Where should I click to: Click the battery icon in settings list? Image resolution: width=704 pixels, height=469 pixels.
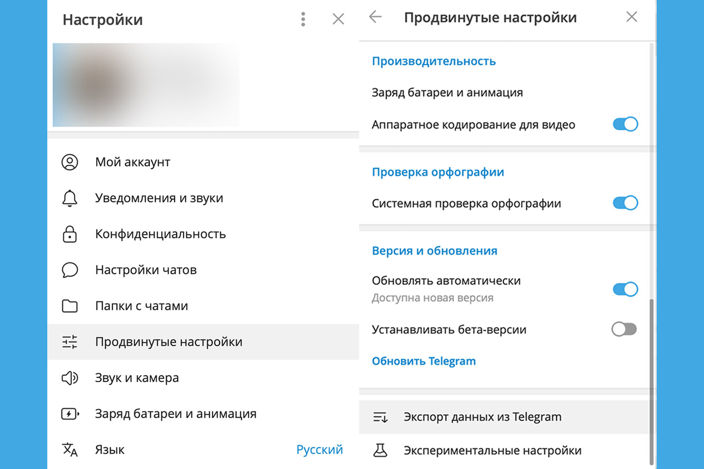point(70,414)
